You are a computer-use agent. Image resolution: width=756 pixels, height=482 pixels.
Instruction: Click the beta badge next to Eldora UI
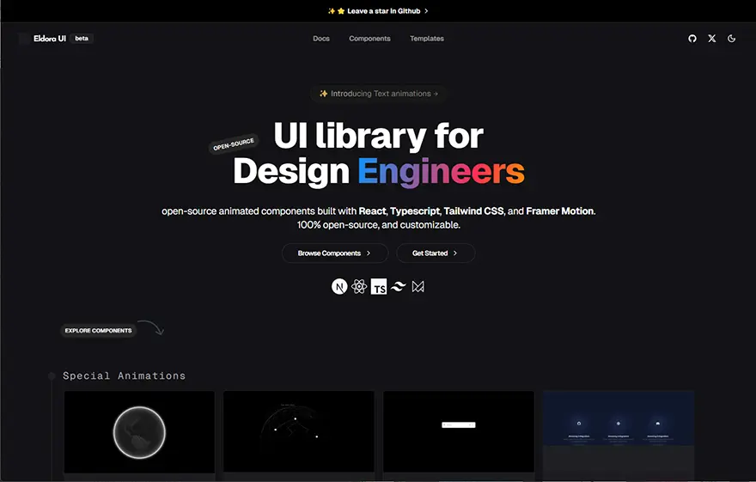(82, 39)
